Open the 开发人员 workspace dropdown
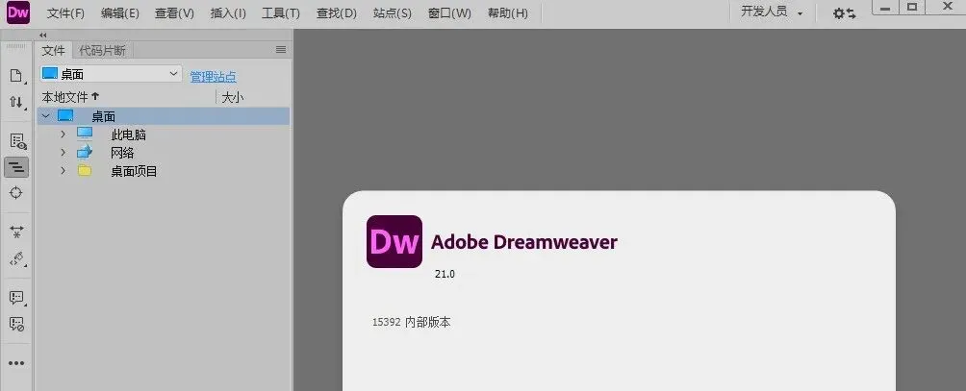Viewport: 966px width, 391px height. pos(772,12)
